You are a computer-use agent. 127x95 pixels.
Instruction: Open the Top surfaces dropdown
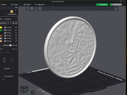[x=8, y=76]
